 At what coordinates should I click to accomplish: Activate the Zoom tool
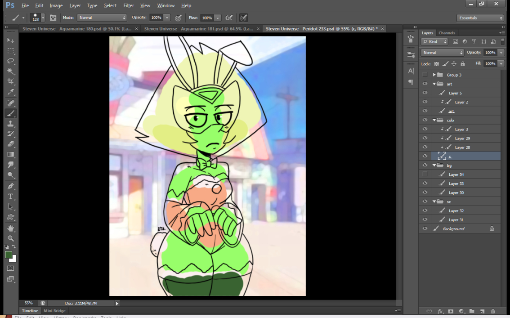coord(11,238)
